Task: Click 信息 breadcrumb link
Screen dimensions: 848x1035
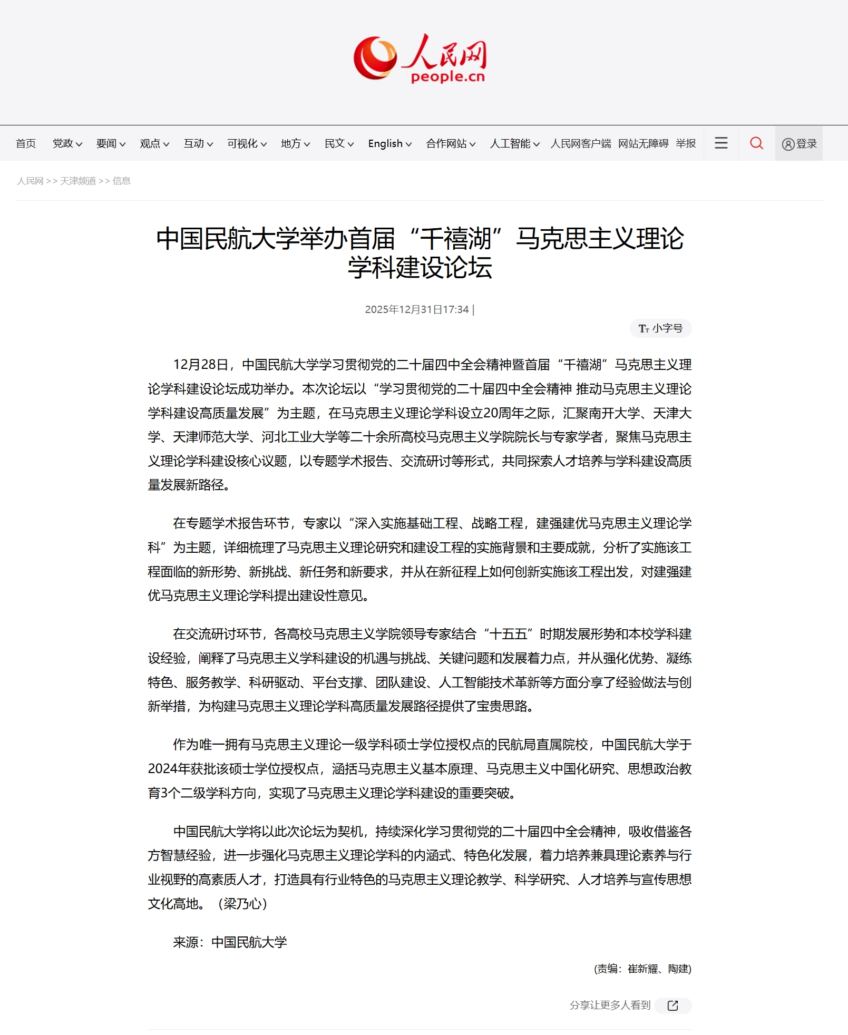Action: click(x=121, y=181)
